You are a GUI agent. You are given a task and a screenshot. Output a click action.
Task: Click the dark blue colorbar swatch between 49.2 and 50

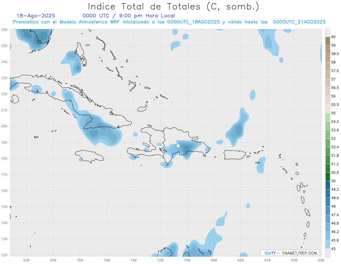point(328,185)
